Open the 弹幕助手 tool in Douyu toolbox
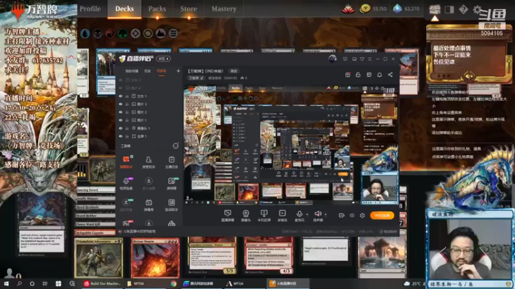This screenshot has height=289, width=515. tap(126, 162)
